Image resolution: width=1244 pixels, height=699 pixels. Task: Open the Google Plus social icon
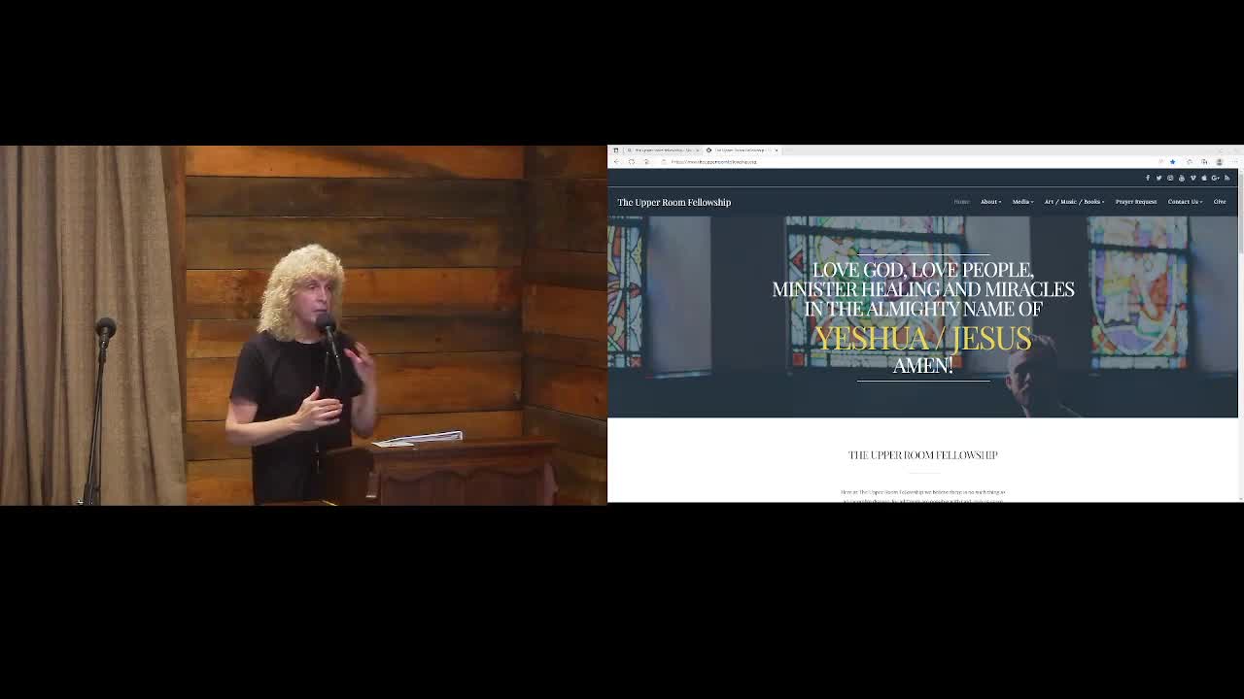click(x=1215, y=178)
